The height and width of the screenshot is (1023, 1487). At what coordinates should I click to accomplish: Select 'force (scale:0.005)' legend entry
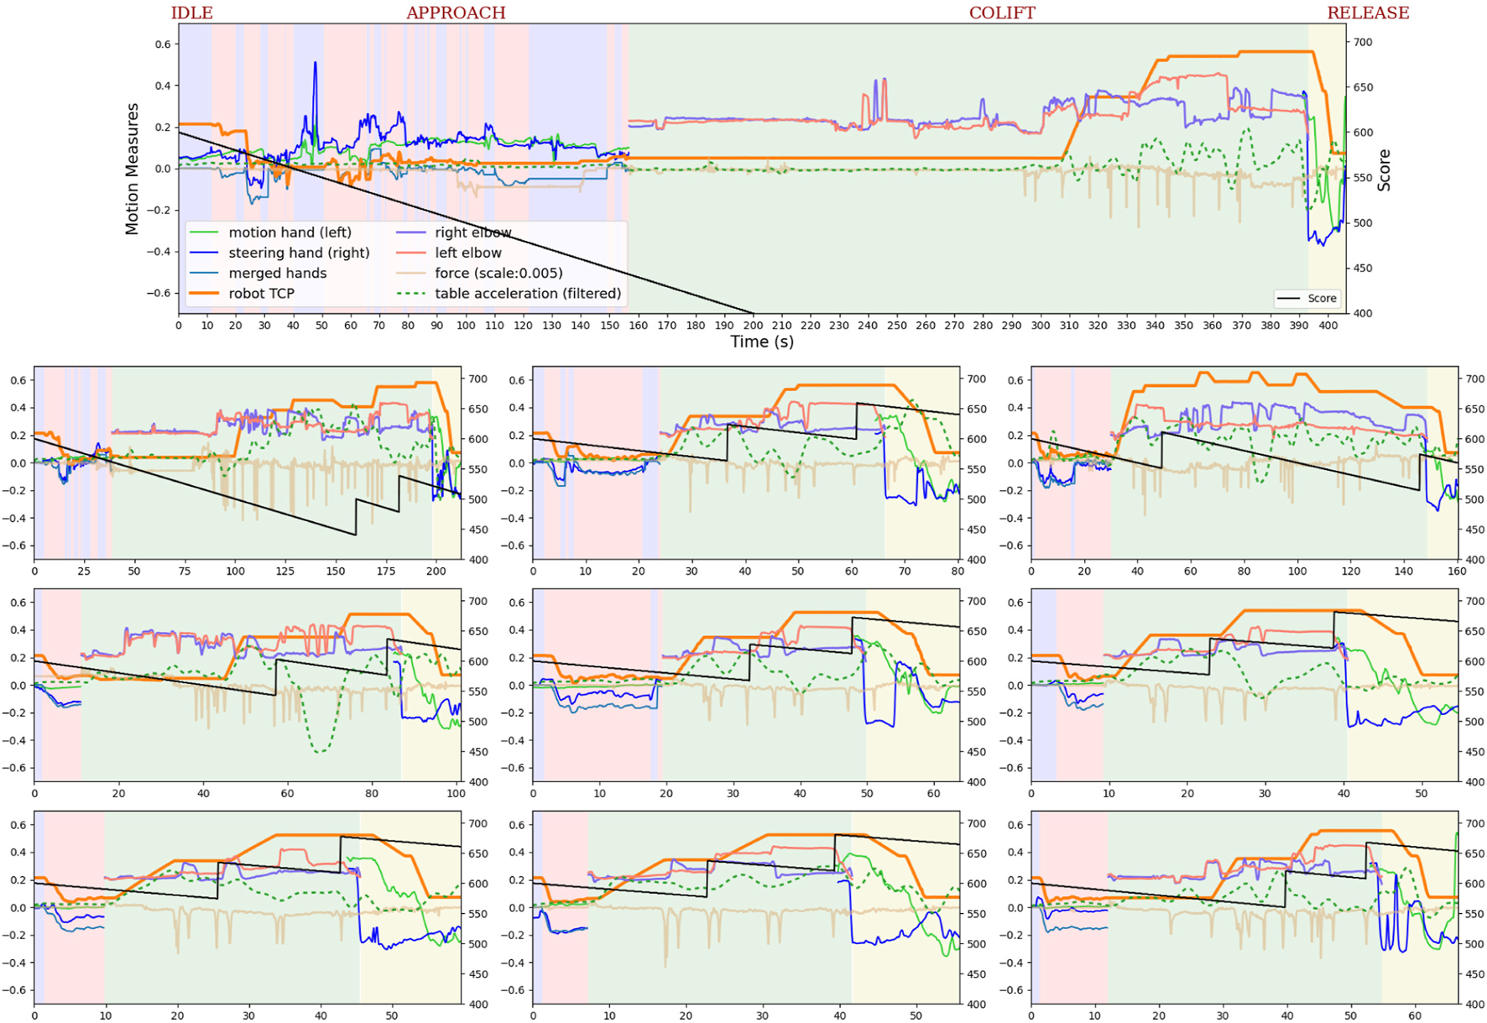[x=498, y=273]
